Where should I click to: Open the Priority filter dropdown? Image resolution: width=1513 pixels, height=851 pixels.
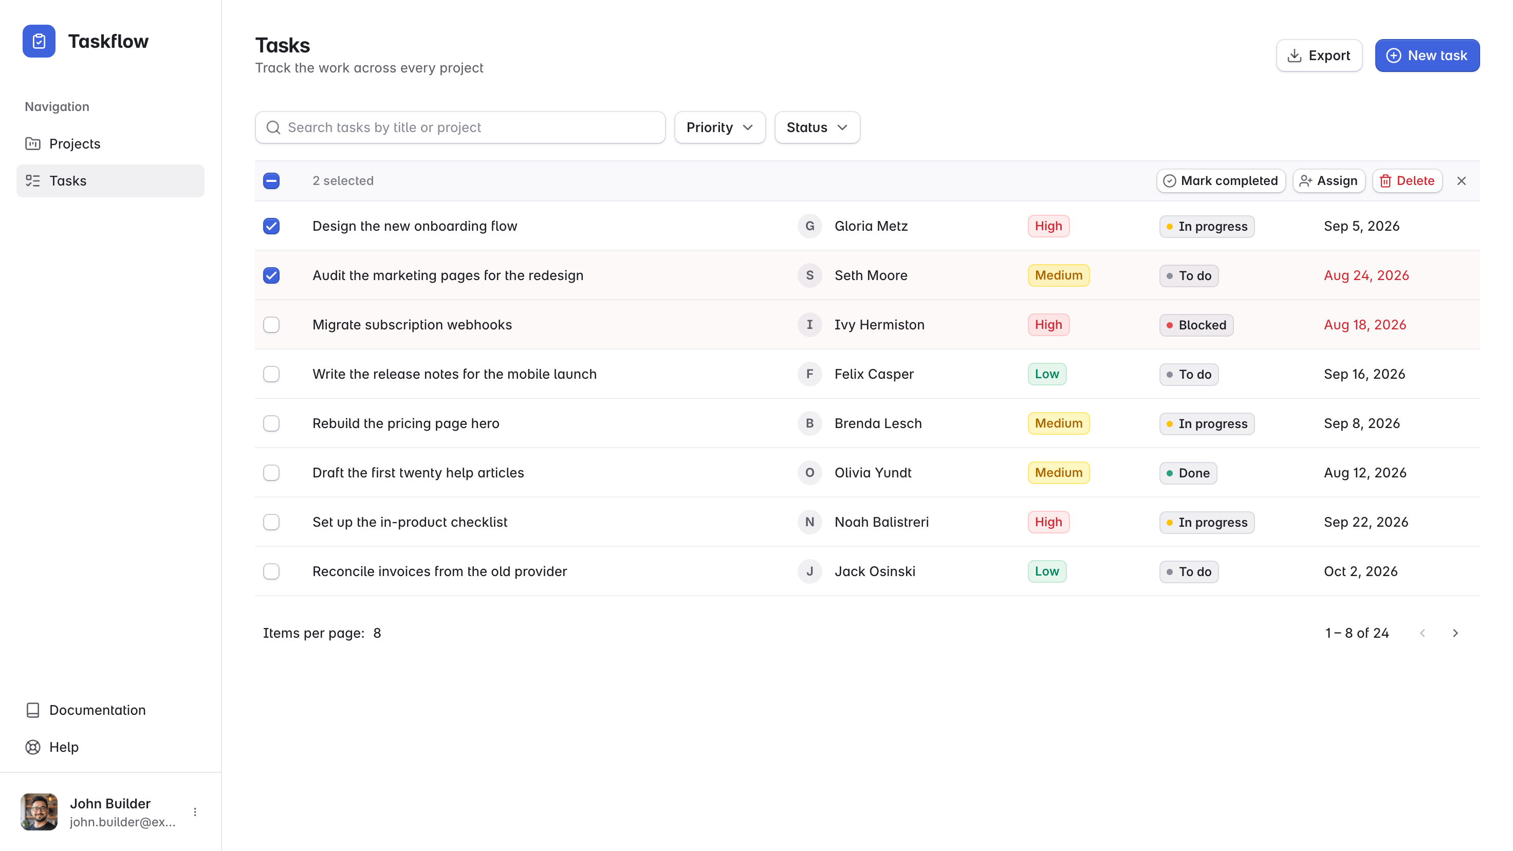[719, 127]
